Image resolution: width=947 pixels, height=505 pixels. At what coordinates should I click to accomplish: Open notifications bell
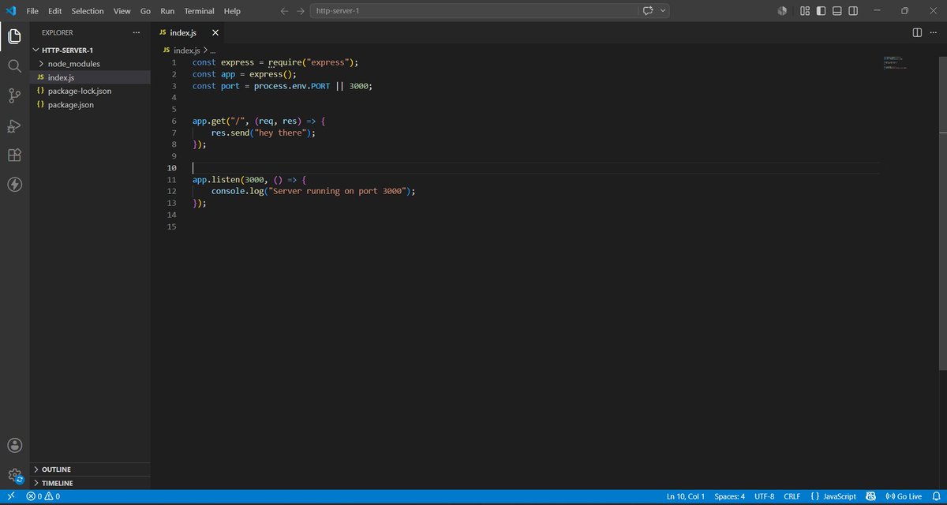coord(935,496)
